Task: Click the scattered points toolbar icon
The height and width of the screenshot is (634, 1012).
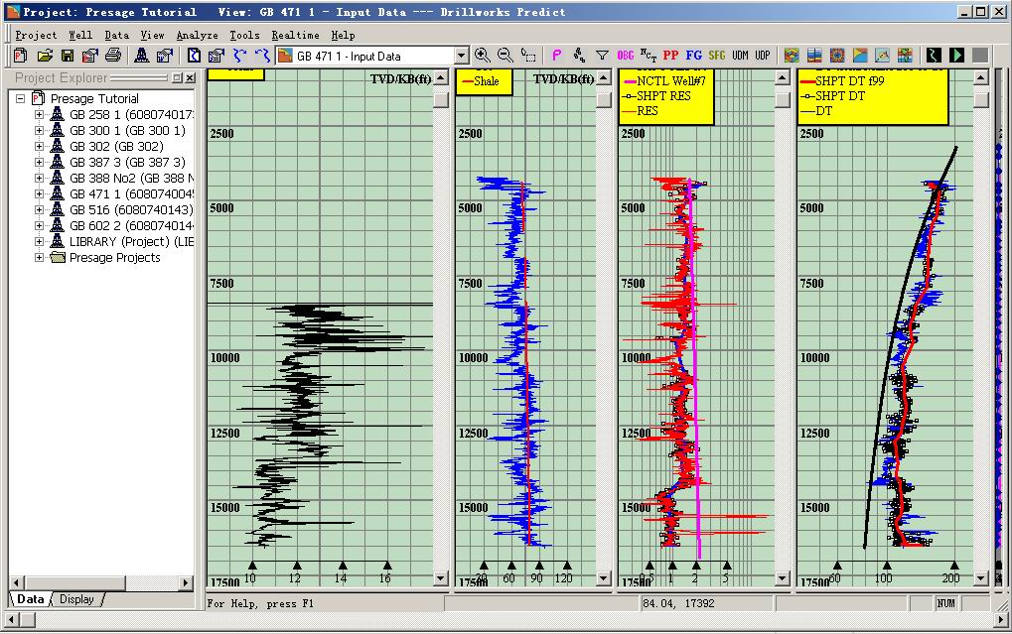Action: [x=579, y=56]
